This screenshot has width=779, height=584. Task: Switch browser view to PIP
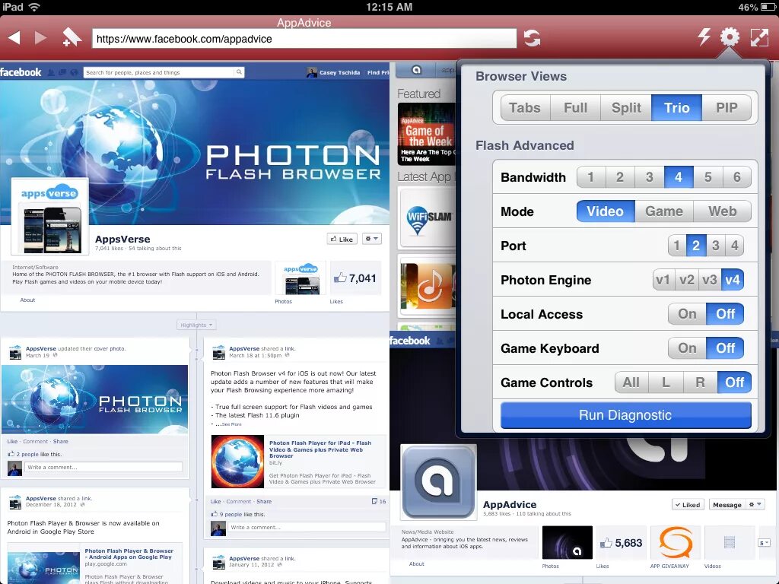point(727,108)
